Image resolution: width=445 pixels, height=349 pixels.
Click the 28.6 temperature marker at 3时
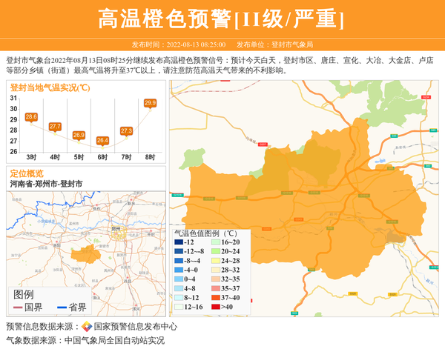pyautogui.click(x=31, y=117)
